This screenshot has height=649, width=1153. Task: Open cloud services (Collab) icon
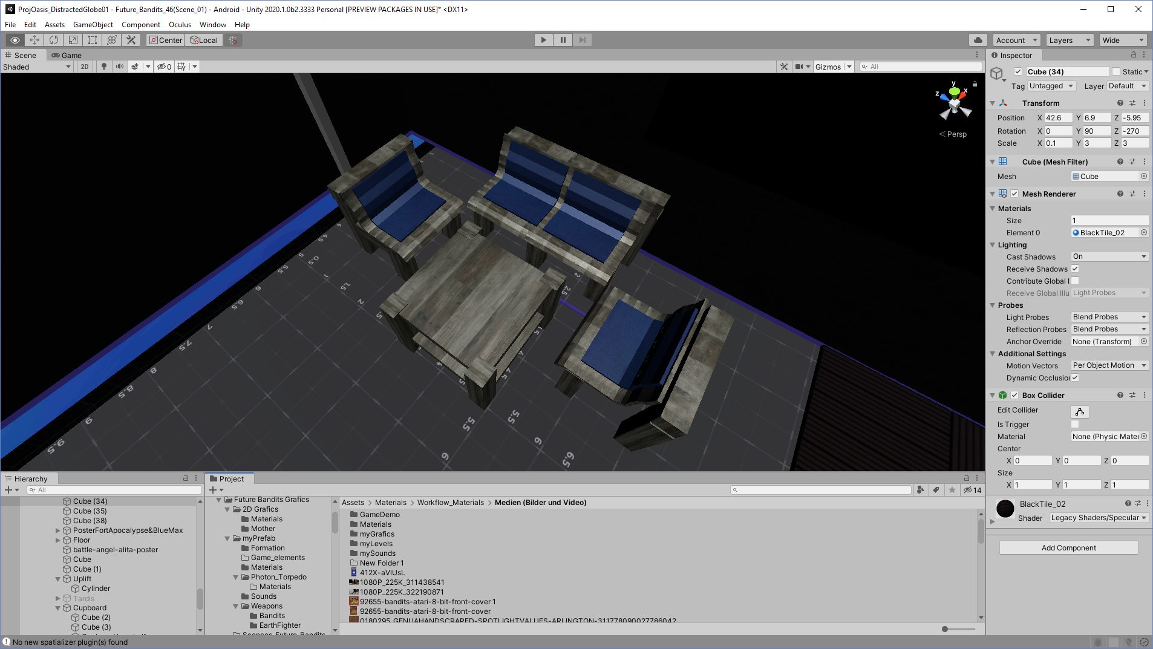click(x=978, y=40)
